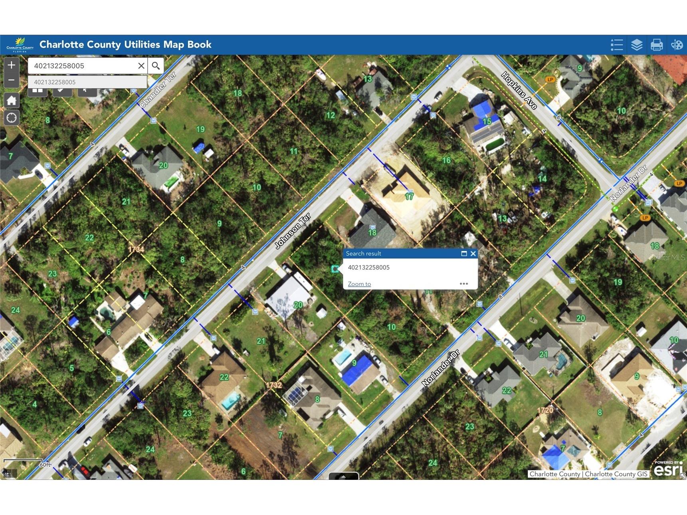The image size is (687, 515).
Task: Click the partially hidden basemap toggle button
Action: tap(38, 92)
